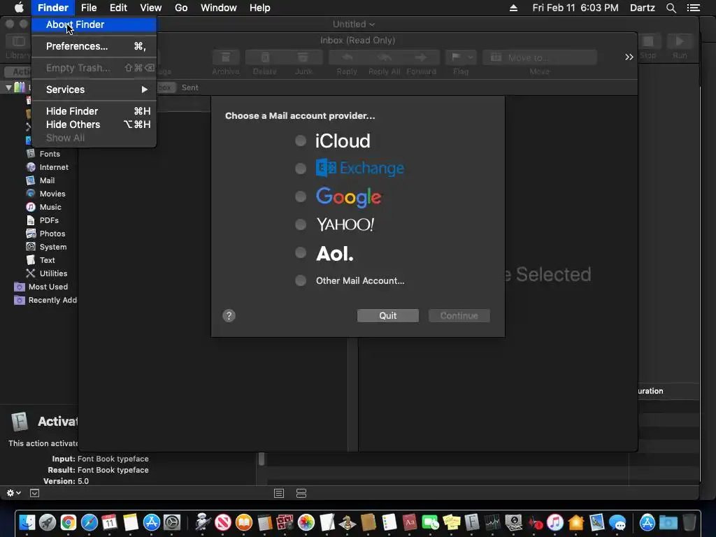Select the Aol radio button

301,252
